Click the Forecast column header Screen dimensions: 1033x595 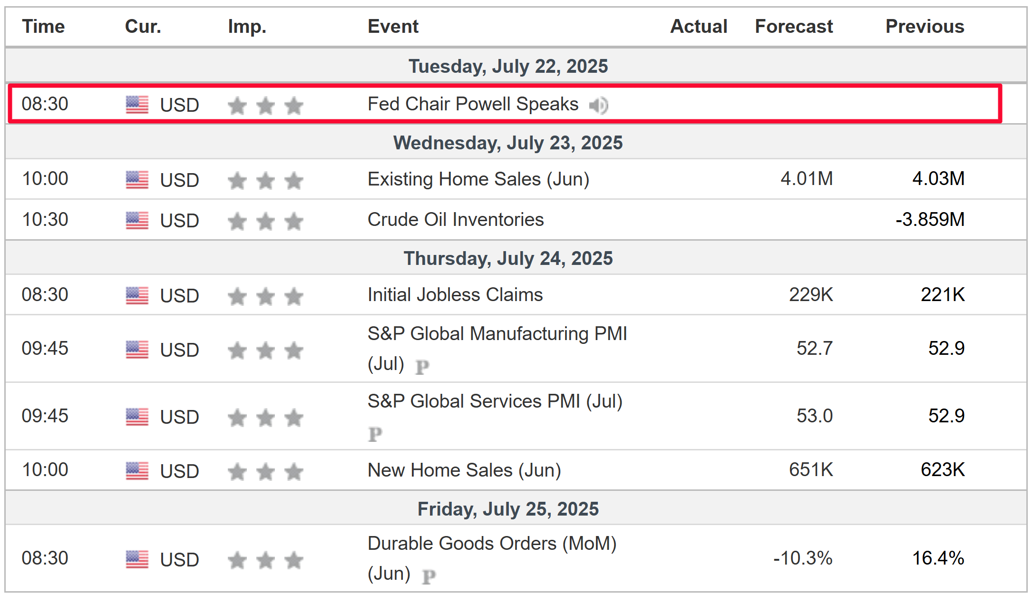(794, 26)
